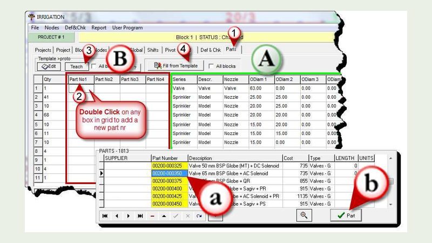Toggle the checkbox next to the Teach button
This screenshot has width=432, height=243.
pyautogui.click(x=93, y=66)
